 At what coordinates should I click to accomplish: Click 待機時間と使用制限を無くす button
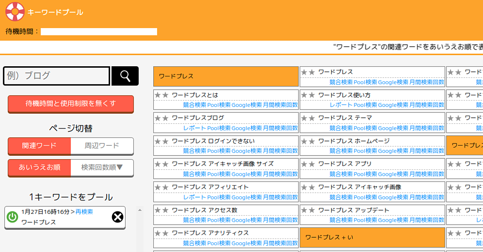[x=71, y=104]
